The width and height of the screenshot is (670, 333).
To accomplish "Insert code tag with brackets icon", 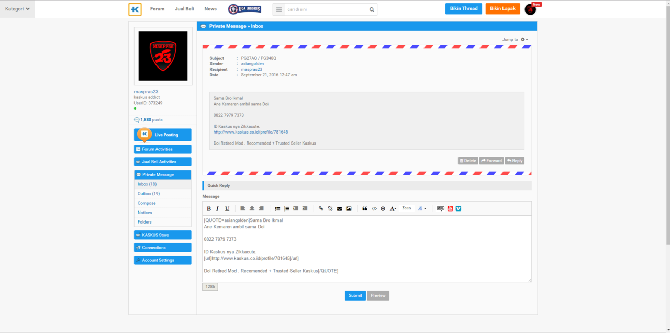I will 374,208.
